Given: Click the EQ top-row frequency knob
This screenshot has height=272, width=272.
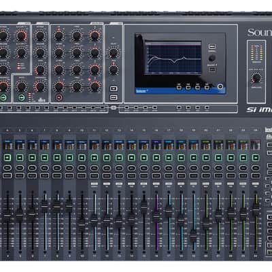Looking at the screenshot, I should [77, 35].
